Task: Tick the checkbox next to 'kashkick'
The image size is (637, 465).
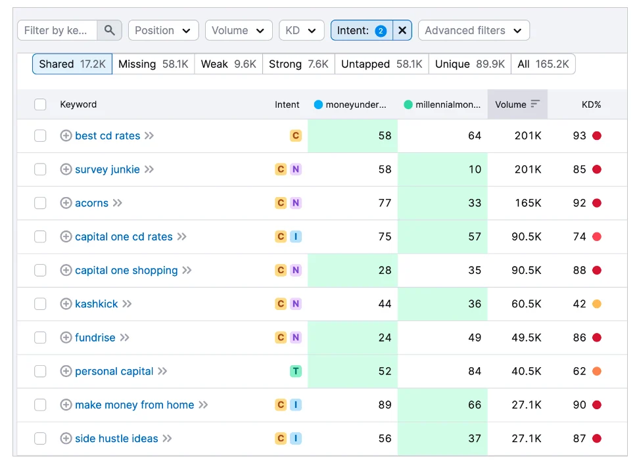Action: [x=40, y=303]
